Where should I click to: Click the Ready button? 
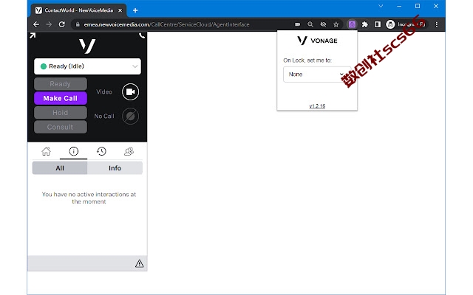[61, 84]
